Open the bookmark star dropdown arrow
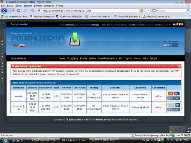 pyautogui.click(x=149, y=11)
